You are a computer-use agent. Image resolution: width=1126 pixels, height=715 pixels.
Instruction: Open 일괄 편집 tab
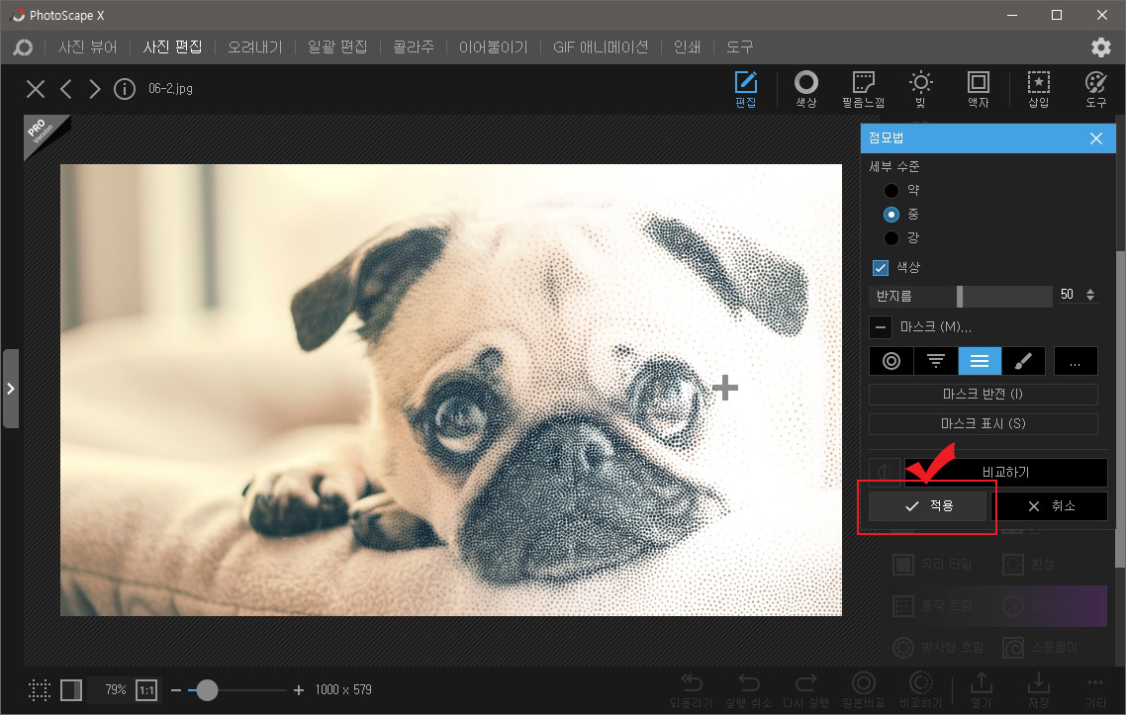click(337, 47)
